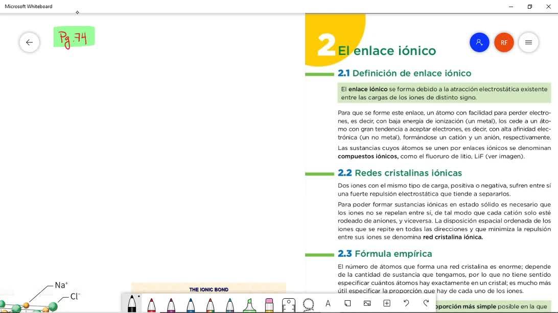
Task: Select the green highlighter tool
Action: [x=249, y=305]
